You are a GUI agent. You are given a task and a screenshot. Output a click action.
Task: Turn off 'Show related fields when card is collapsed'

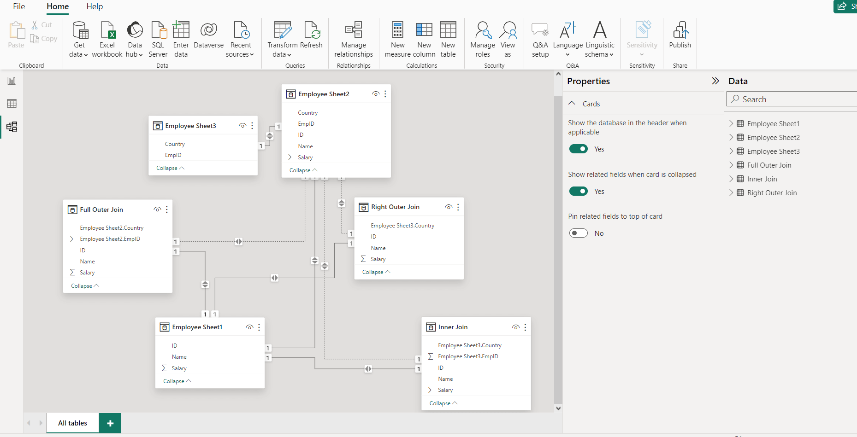tap(579, 191)
